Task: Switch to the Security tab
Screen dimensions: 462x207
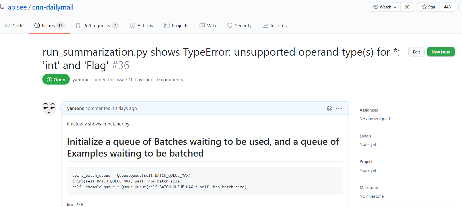Action: click(239, 26)
